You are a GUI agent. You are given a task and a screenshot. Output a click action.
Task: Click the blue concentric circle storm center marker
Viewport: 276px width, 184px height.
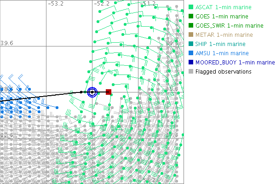(x=92, y=92)
